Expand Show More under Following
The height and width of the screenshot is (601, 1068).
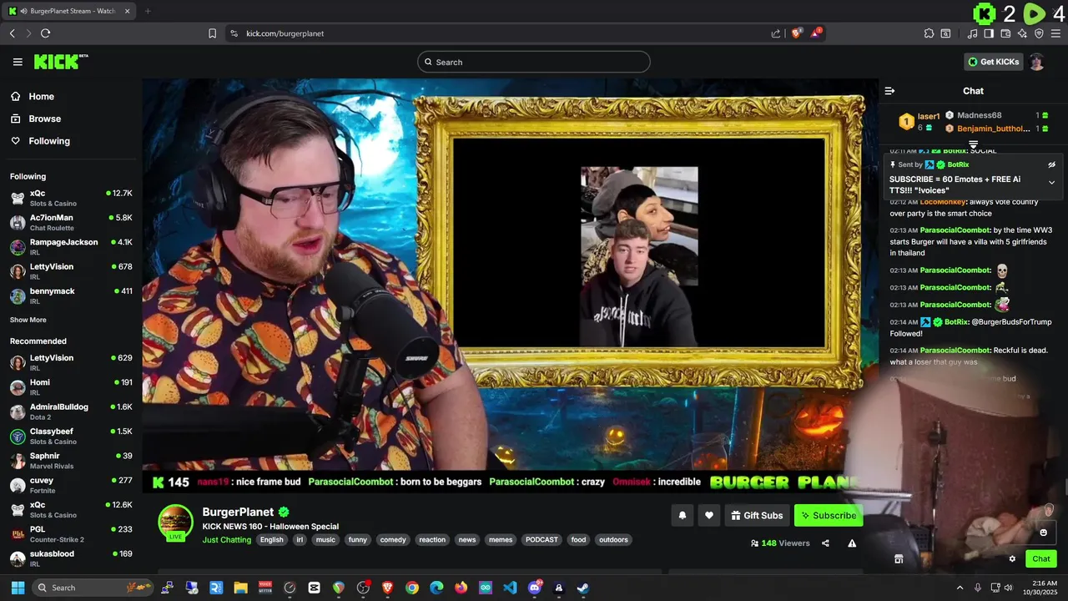coord(28,320)
